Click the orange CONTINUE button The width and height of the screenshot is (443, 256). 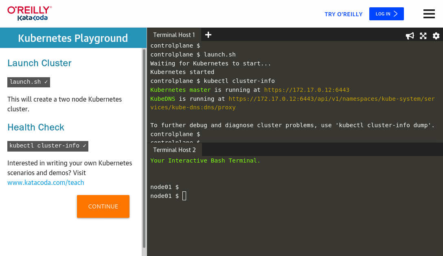(103, 206)
